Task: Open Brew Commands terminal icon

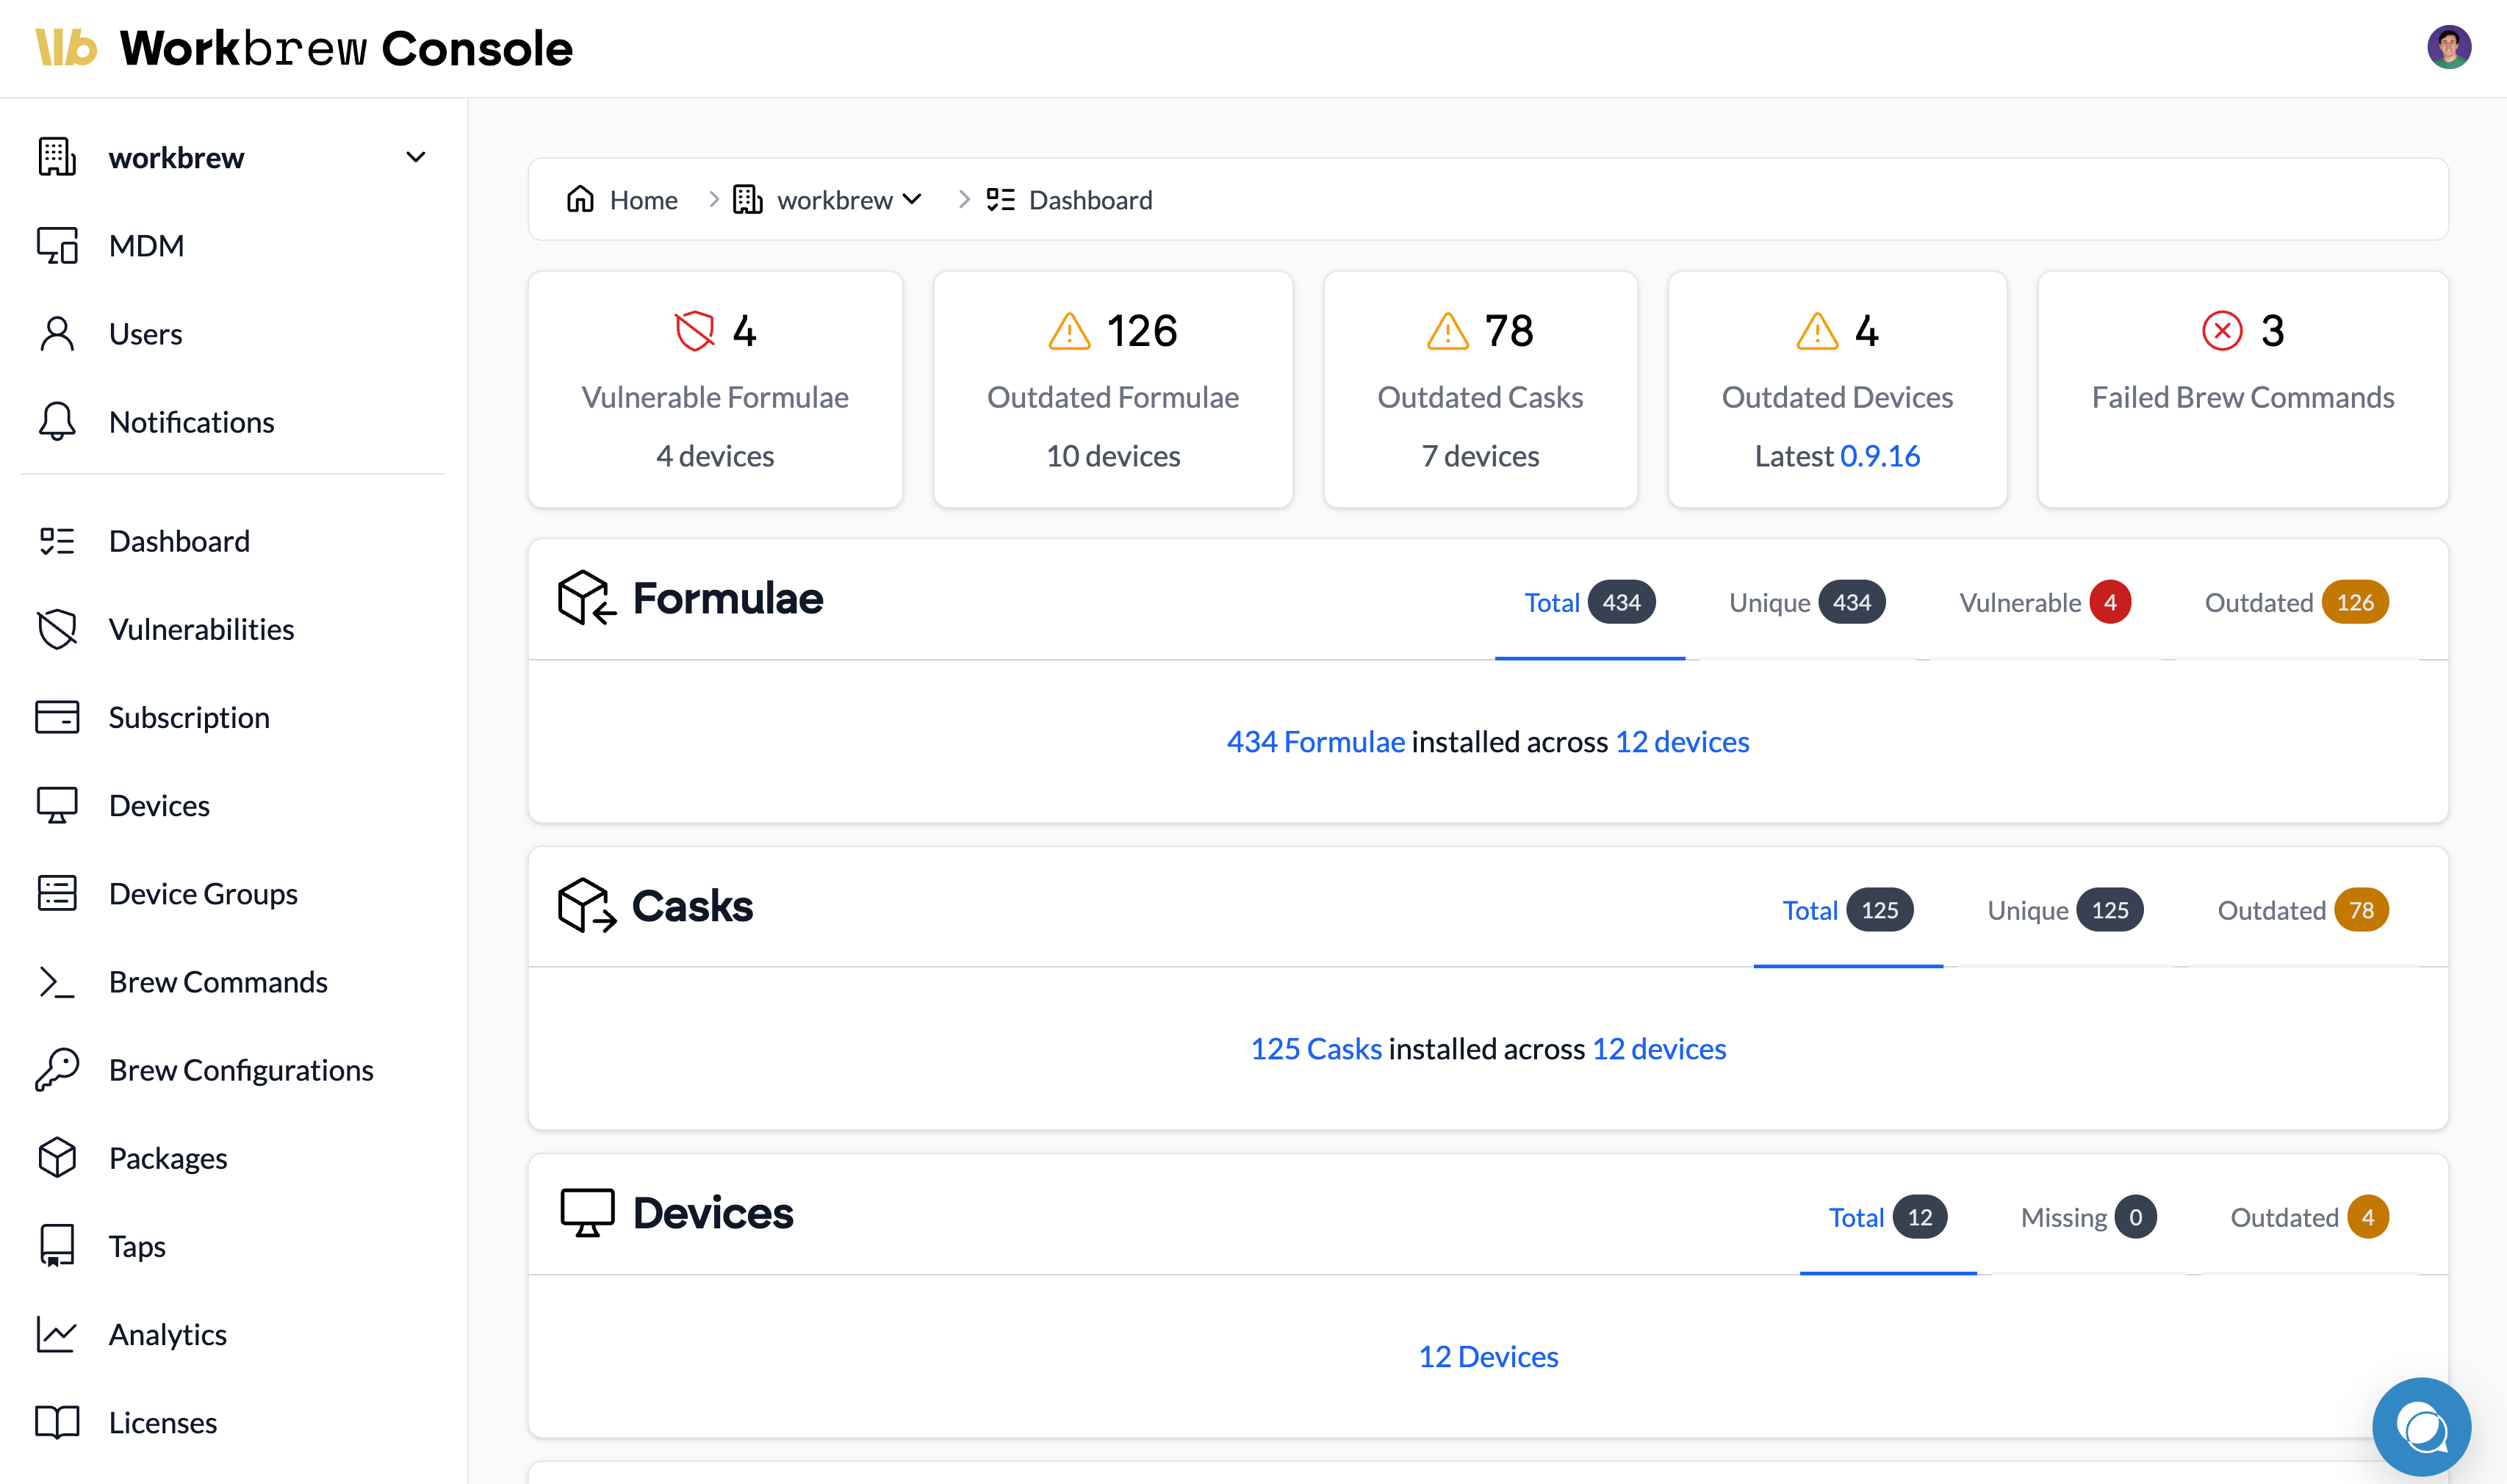Action: (57, 982)
